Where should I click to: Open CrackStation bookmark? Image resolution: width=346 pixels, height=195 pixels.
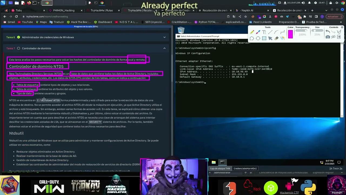tap(179, 22)
